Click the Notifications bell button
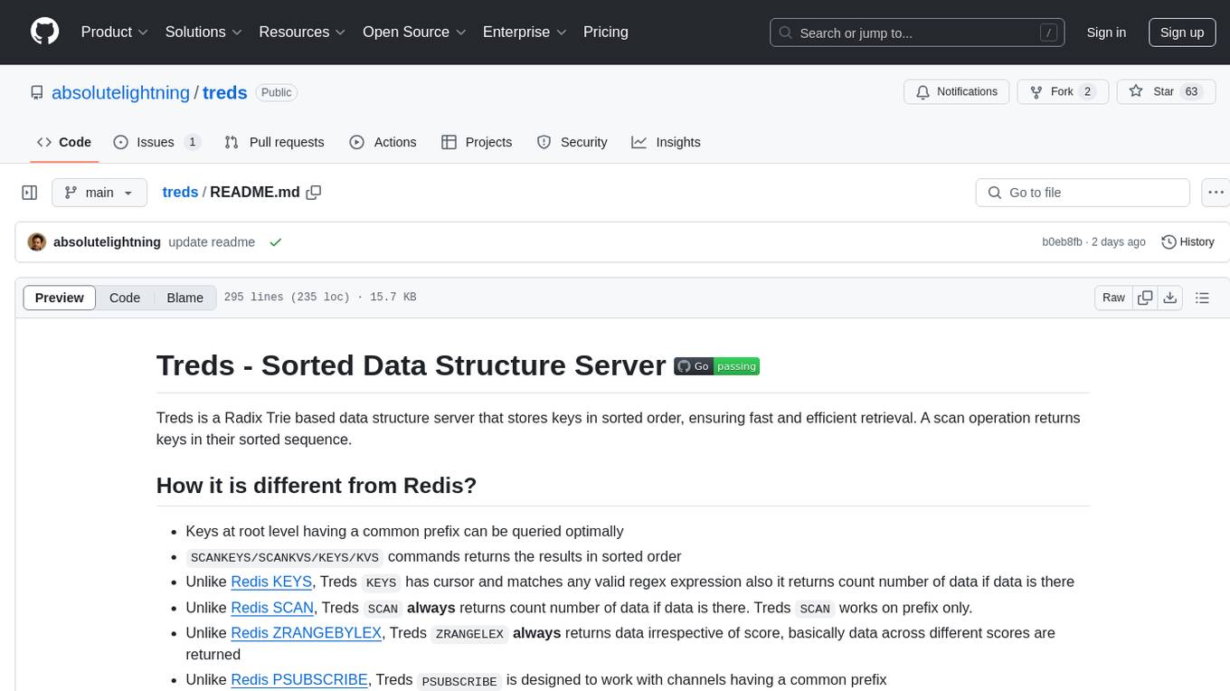The width and height of the screenshot is (1230, 691). click(957, 91)
